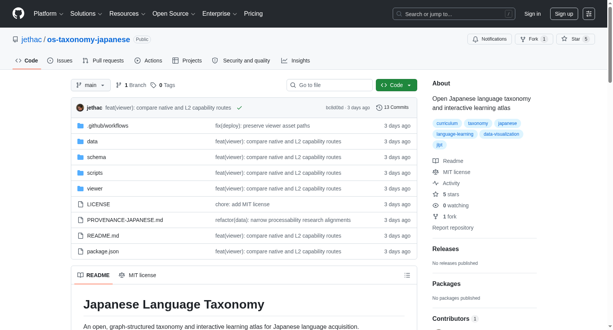Switch to the Pull requests tab
Screen dimensions: 613x330
point(103,61)
